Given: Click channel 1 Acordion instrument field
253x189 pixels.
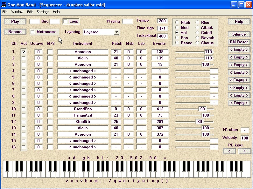Looking at the screenshot, I should pos(83,52).
